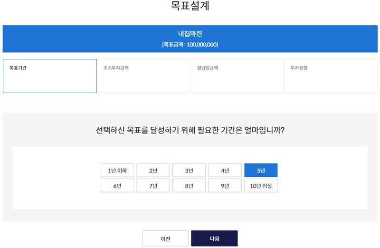Image resolution: width=380 pixels, height=248 pixels.
Task: Switch to the 월납입금액 step
Action: click(x=237, y=76)
